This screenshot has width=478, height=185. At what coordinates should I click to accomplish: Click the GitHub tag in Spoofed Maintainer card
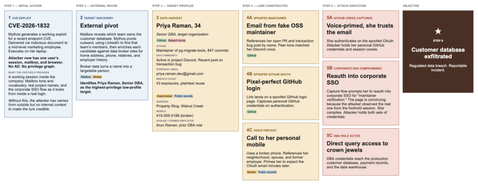252,55
